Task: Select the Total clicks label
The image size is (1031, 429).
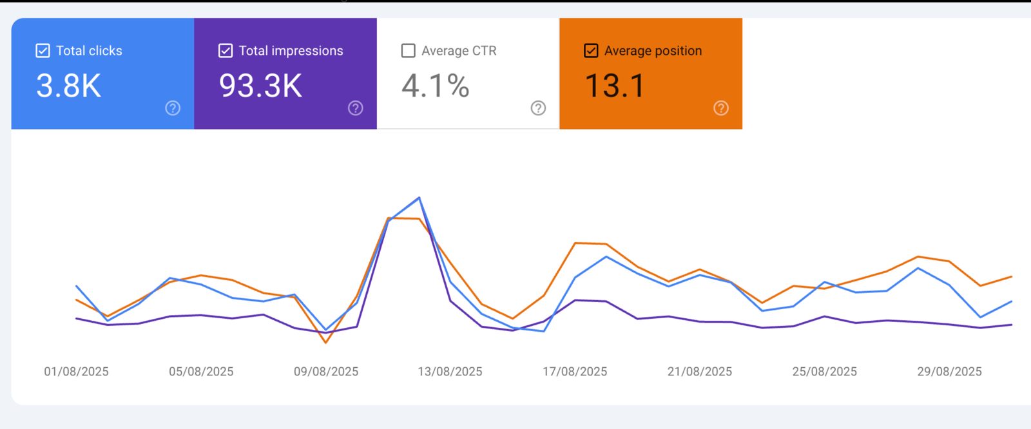Action: pyautogui.click(x=89, y=51)
